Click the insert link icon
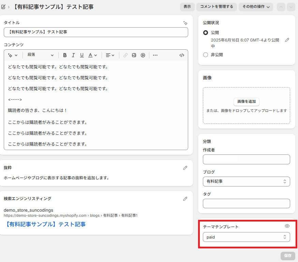The width and height of the screenshot is (298, 262). point(125,55)
